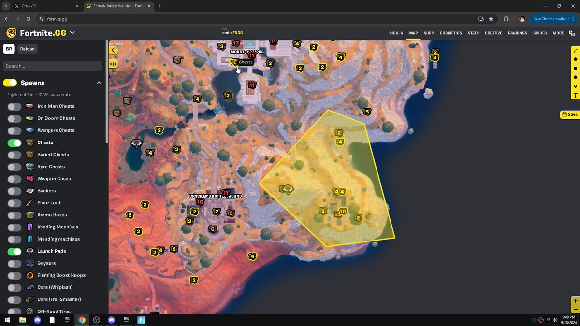Open a new Chrome tab
This screenshot has width=580, height=326.
coord(160,6)
